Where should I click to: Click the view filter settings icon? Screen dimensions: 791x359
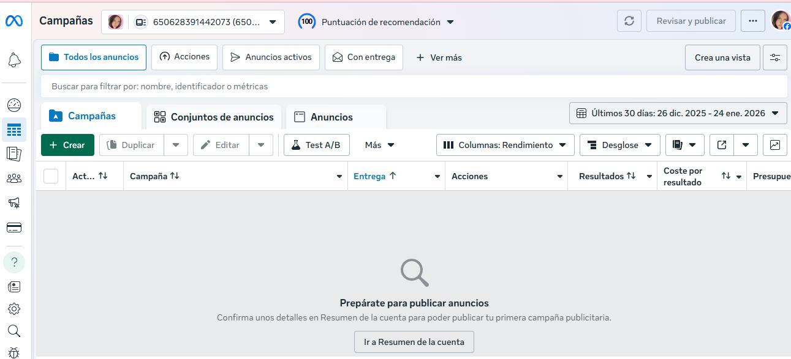point(775,57)
